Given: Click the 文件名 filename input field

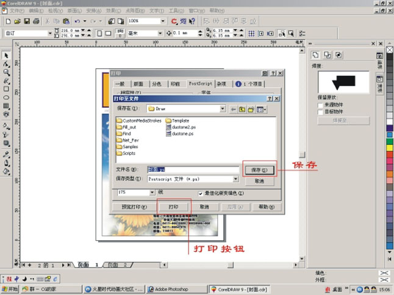Looking at the screenshot, I should pyautogui.click(x=193, y=169).
